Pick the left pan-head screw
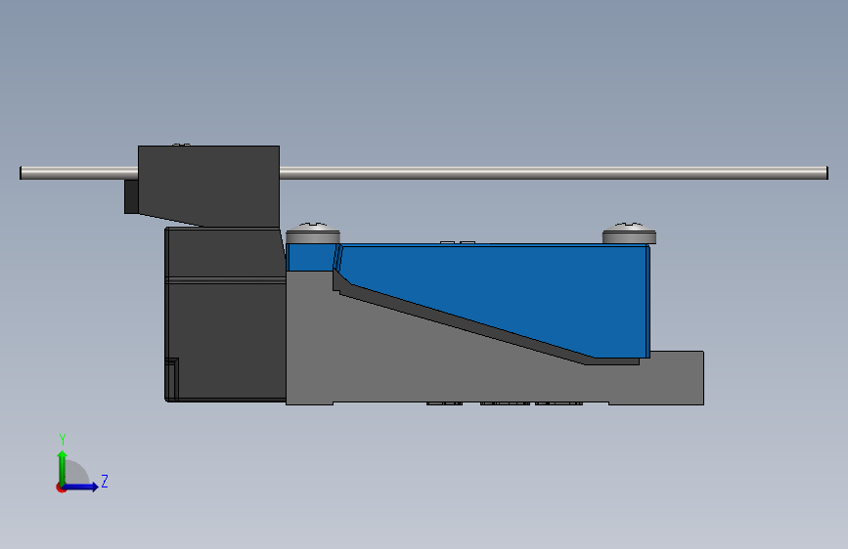 (313, 233)
